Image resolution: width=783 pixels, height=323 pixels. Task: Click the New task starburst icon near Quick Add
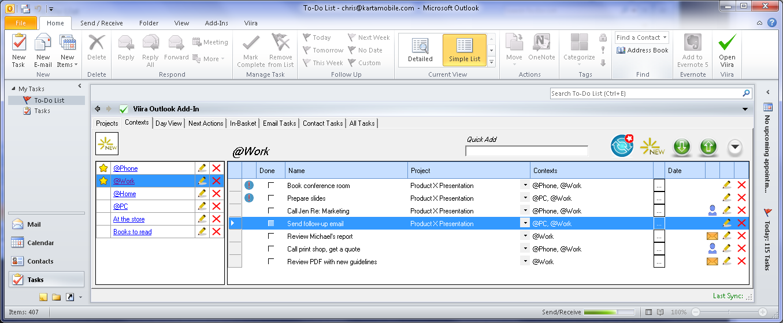(652, 147)
